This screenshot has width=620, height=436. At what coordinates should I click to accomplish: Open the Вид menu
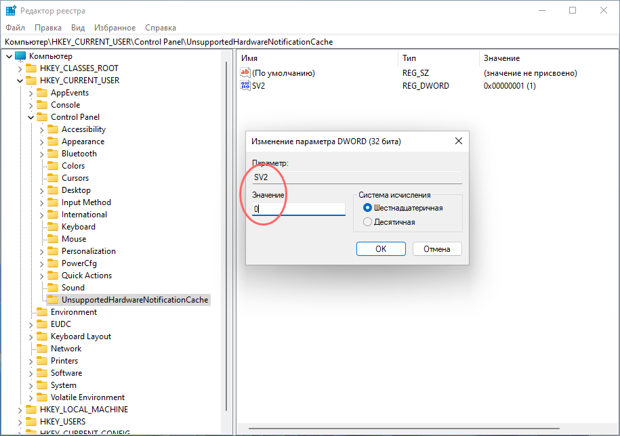pos(78,28)
